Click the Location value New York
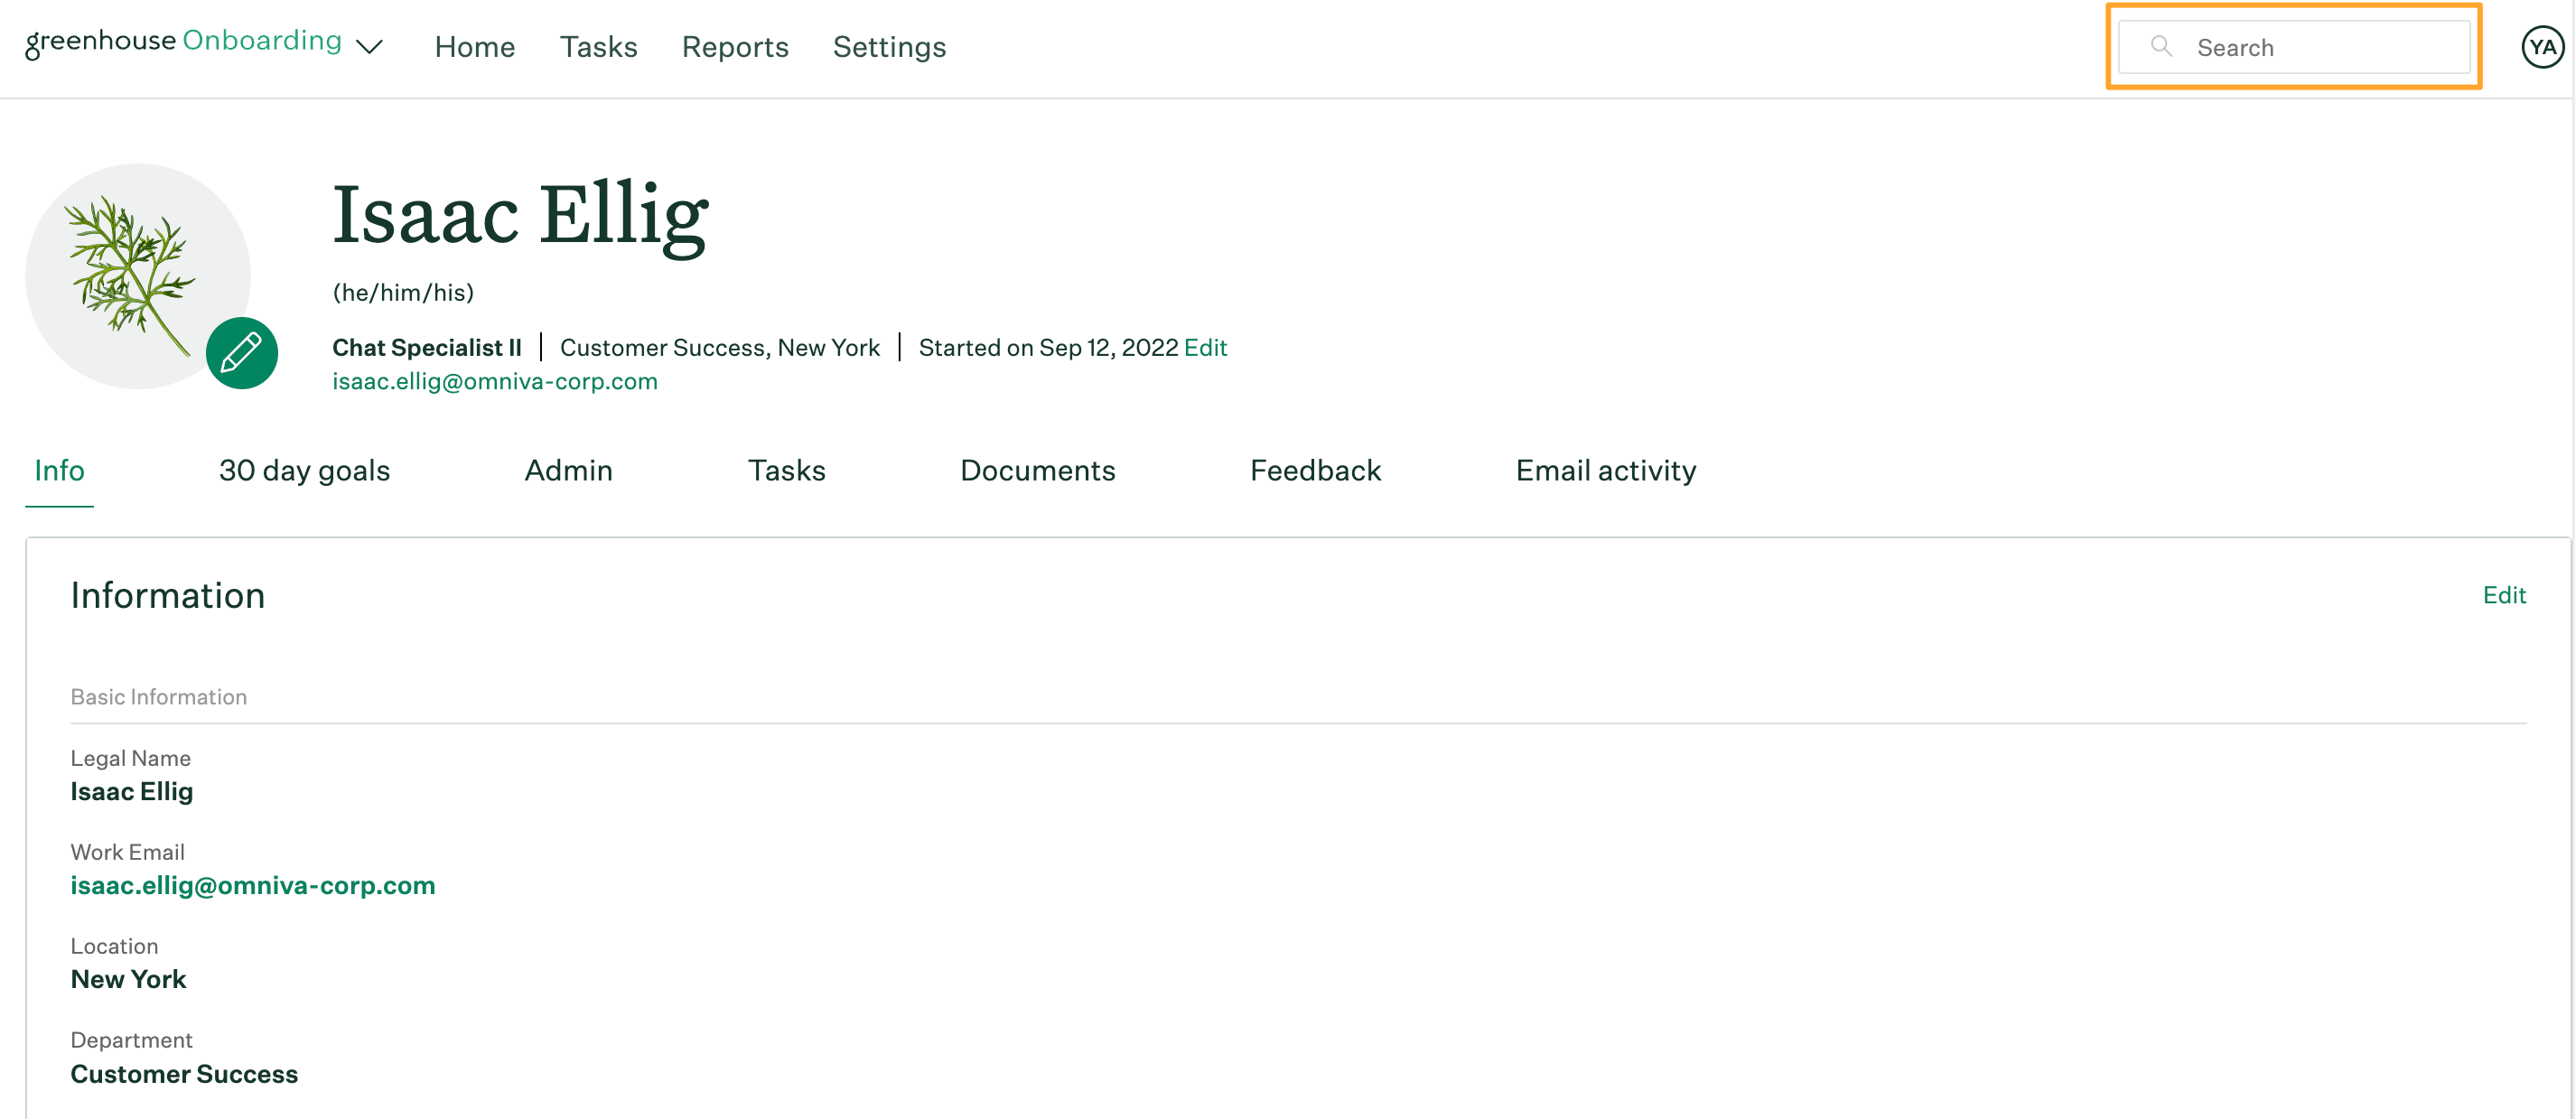 128,979
